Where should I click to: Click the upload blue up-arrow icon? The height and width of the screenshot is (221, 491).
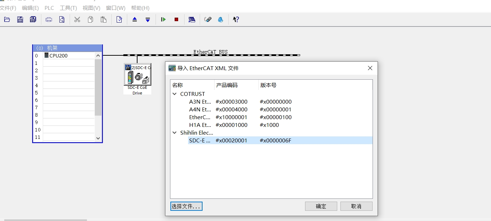(135, 19)
